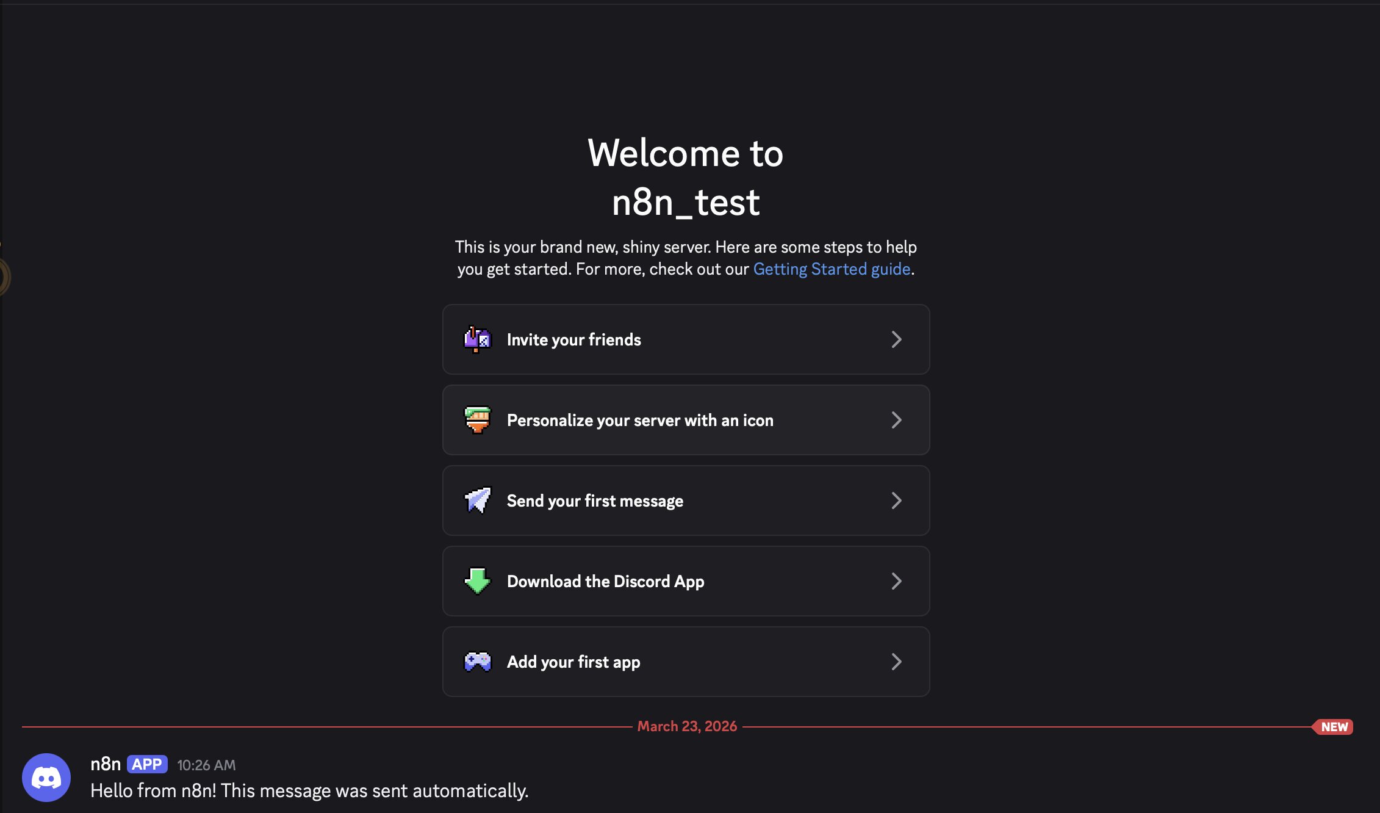The image size is (1380, 813).
Task: Open the n8n bot avatar
Action: [x=46, y=778]
